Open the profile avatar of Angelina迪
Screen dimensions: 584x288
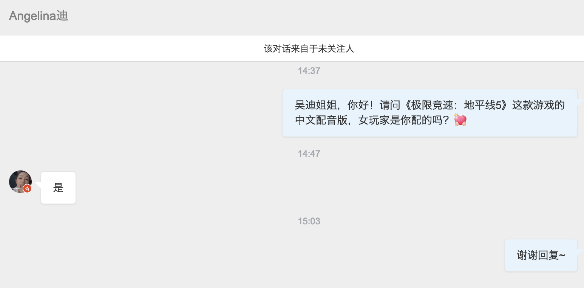click(20, 182)
